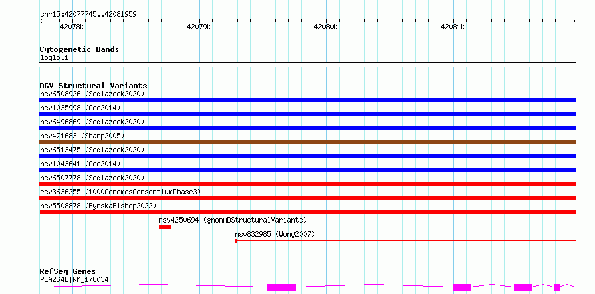The height and width of the screenshot is (294, 595).
Task: Click the chr15:42077745..42081959 coordinate label
Action: (x=88, y=15)
